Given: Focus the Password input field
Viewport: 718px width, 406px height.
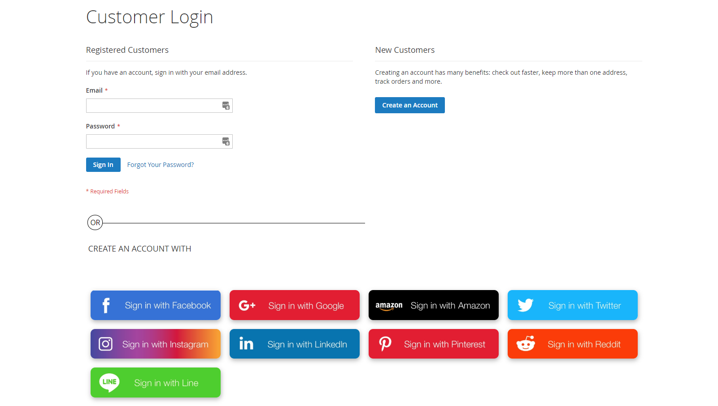Looking at the screenshot, I should (159, 141).
